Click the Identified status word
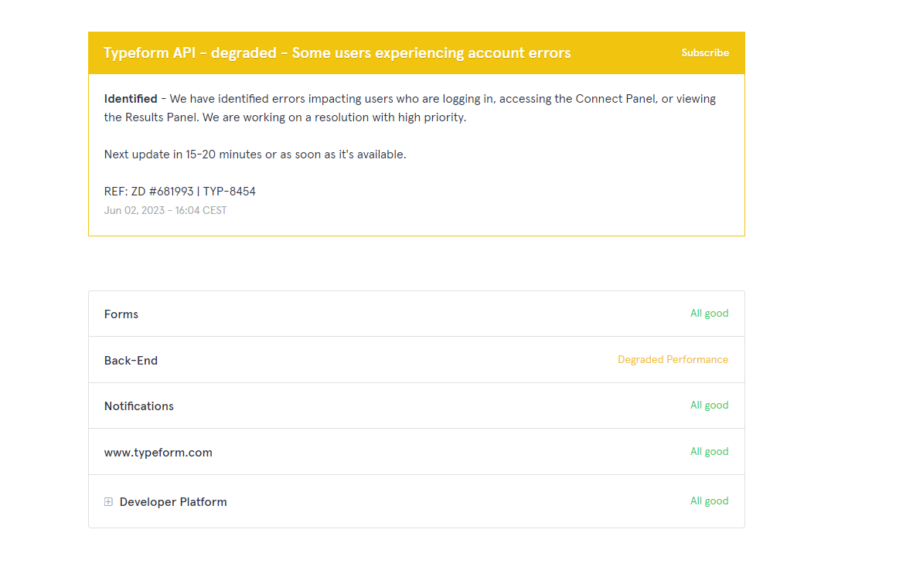 (131, 99)
